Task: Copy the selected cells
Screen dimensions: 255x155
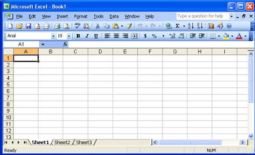Action: click(x=106, y=26)
